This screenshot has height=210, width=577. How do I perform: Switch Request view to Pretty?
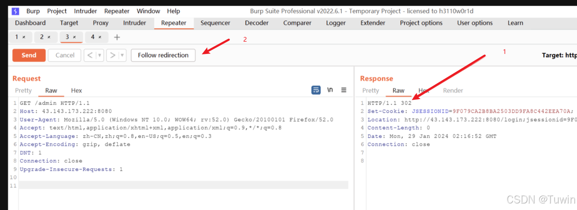(23, 91)
